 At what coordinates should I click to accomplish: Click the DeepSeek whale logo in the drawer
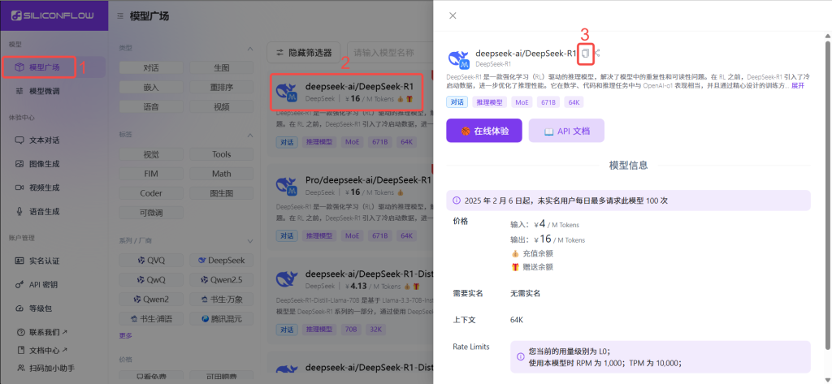(x=458, y=59)
